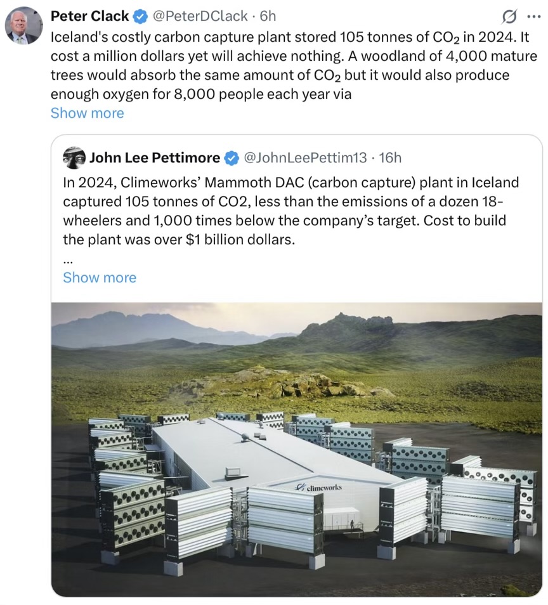Open the Grok explain icon

click(509, 17)
